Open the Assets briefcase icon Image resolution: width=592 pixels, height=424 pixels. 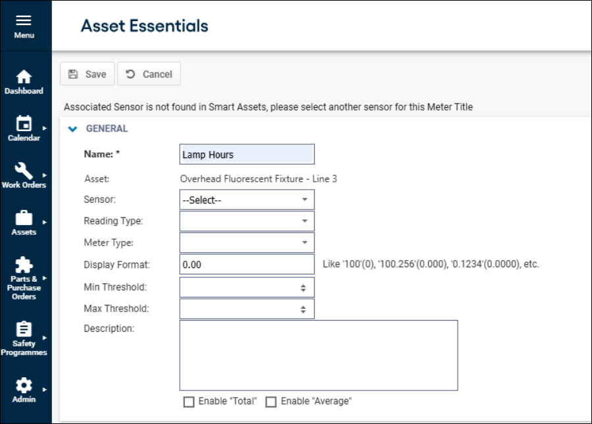pyautogui.click(x=24, y=218)
